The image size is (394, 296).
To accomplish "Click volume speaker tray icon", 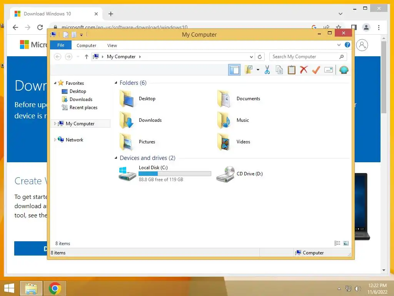I will click(357, 288).
